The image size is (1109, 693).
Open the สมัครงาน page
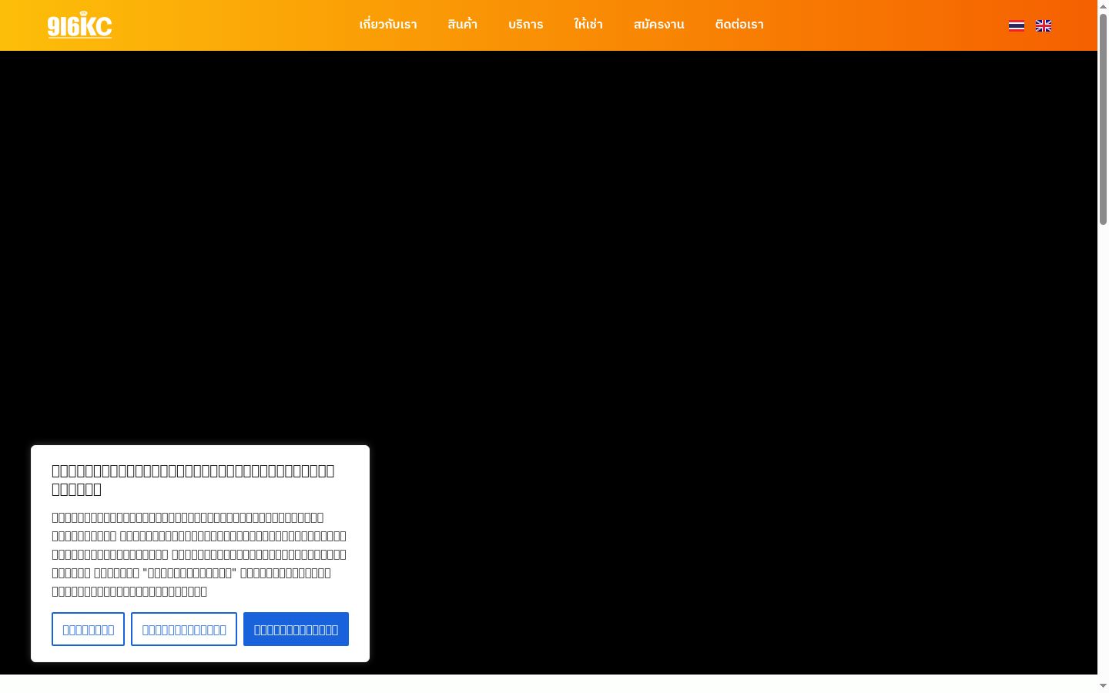(659, 25)
